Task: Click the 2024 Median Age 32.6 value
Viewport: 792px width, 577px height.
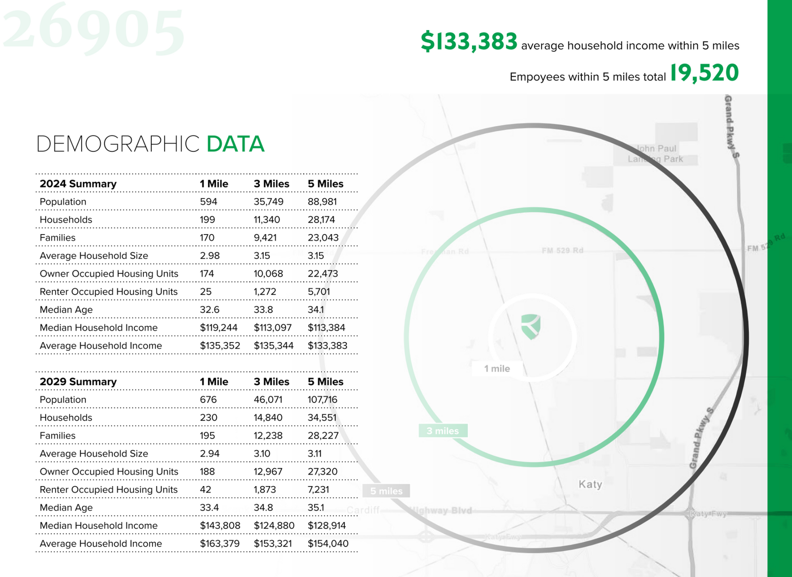Action: pyautogui.click(x=209, y=310)
